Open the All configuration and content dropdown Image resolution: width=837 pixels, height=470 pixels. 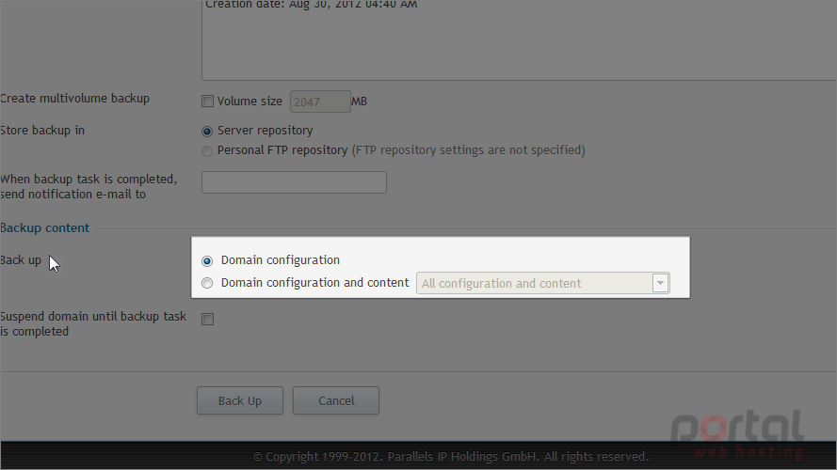[543, 283]
